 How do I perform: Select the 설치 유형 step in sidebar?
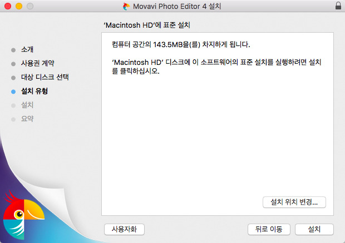click(x=34, y=91)
